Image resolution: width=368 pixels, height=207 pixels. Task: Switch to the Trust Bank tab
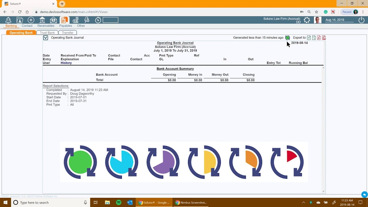coord(47,33)
